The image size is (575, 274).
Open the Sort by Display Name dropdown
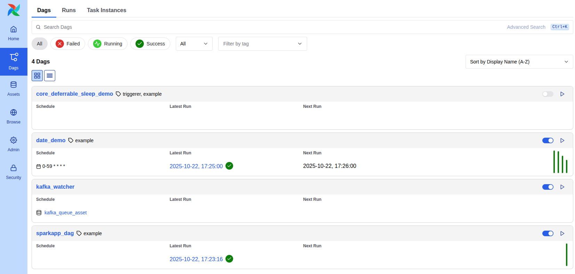(x=519, y=62)
